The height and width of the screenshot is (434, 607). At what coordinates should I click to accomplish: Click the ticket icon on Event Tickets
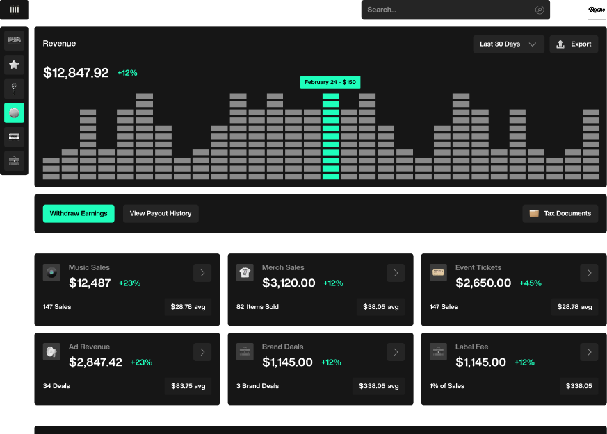438,273
